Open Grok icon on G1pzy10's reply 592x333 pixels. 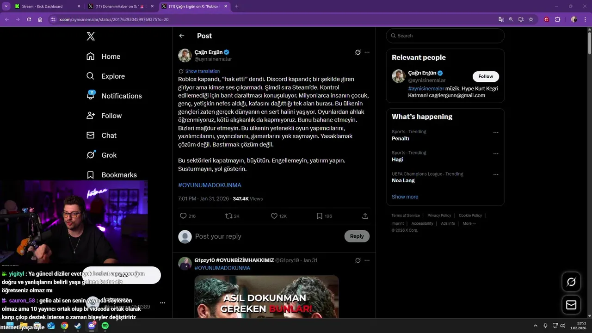click(358, 260)
